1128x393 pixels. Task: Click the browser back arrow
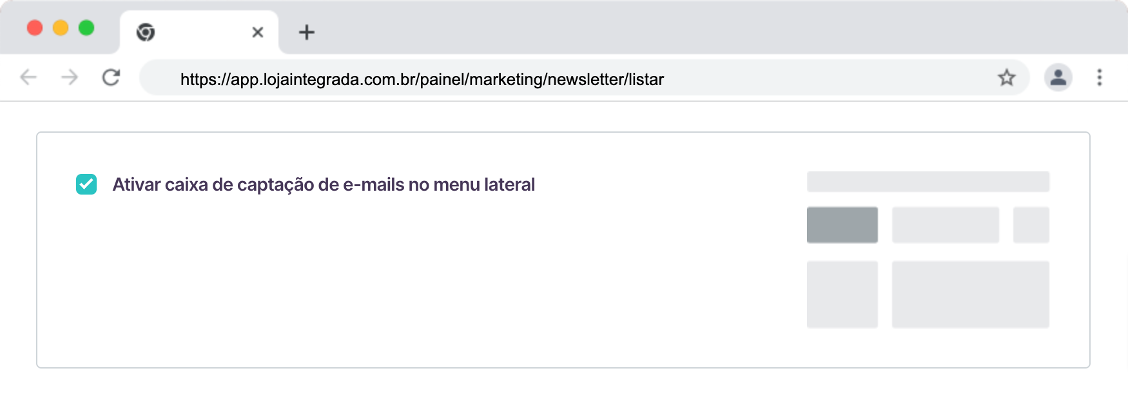(28, 78)
